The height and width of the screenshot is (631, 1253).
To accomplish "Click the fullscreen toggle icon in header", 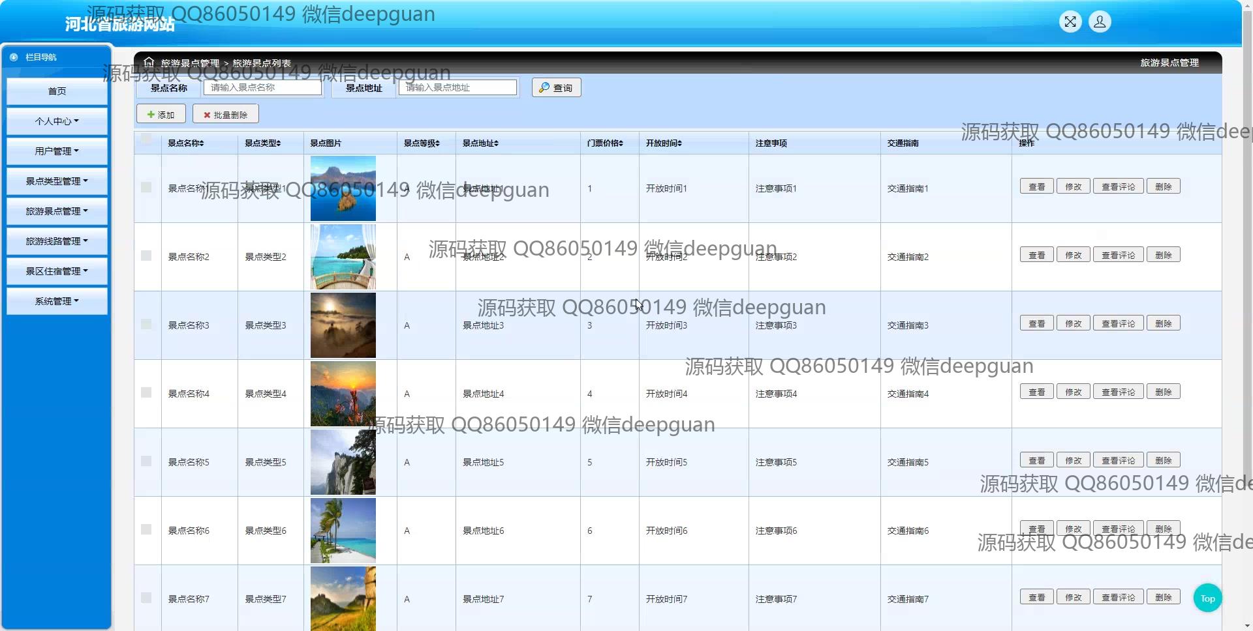I will click(1070, 22).
